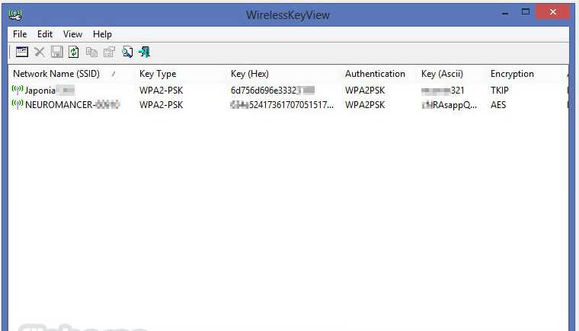Maximize the WirelessKeyView window

tap(526, 12)
